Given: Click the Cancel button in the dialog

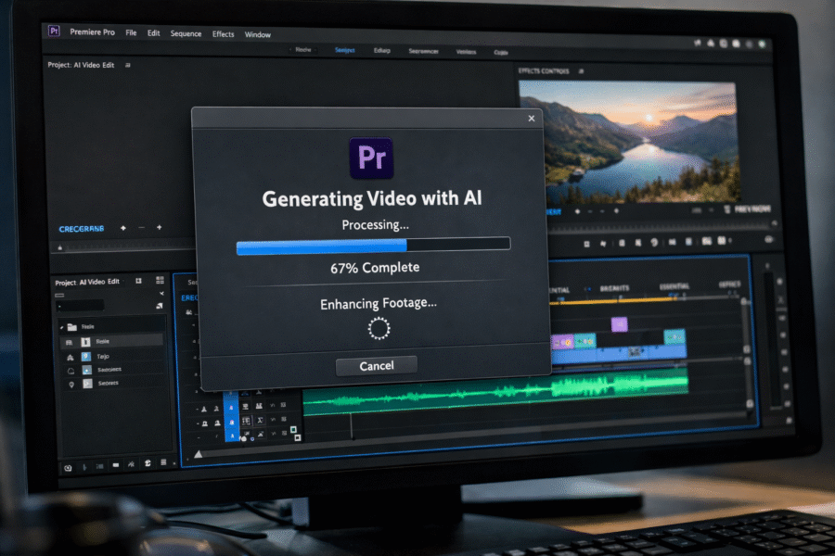Looking at the screenshot, I should click(376, 365).
